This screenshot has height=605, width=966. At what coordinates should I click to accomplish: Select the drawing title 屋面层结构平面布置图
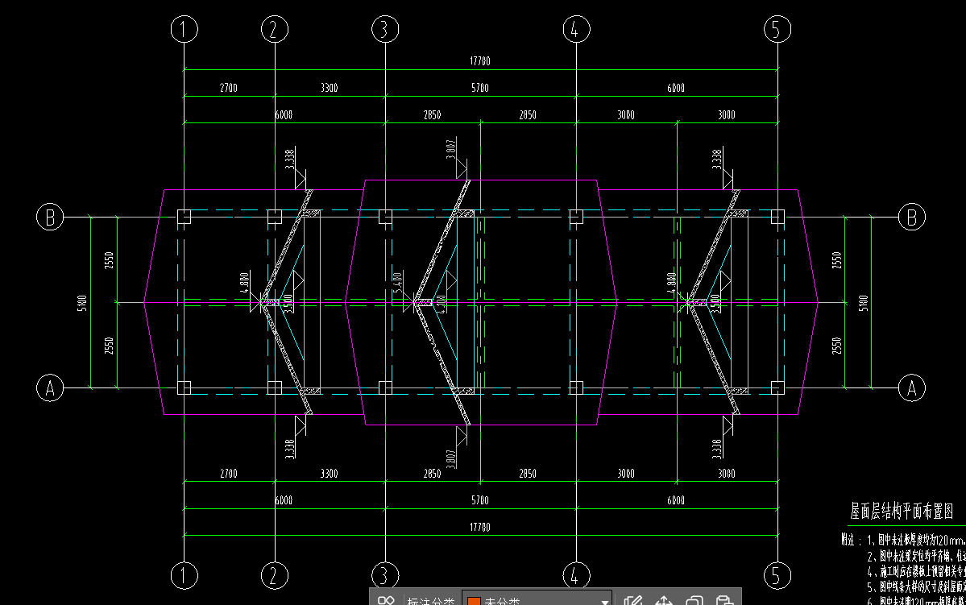coord(902,511)
